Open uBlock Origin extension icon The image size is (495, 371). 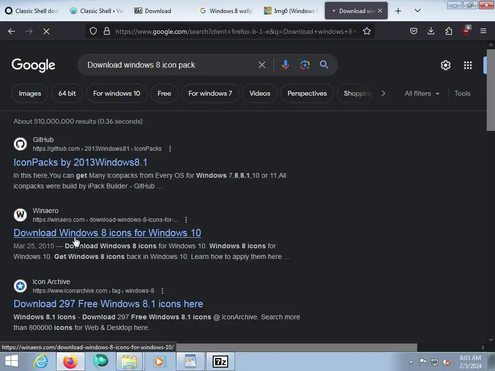[x=466, y=30]
